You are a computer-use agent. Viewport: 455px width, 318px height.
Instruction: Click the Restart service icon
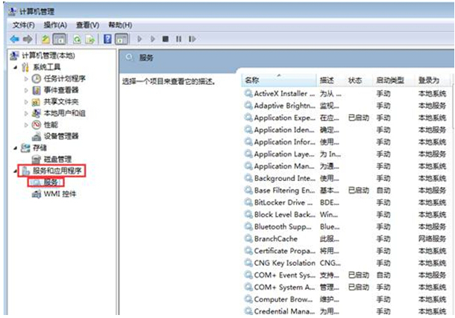pyautogui.click(x=192, y=39)
